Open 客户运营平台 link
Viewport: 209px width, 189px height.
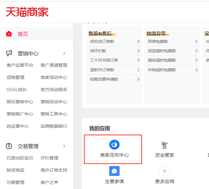click(x=20, y=65)
